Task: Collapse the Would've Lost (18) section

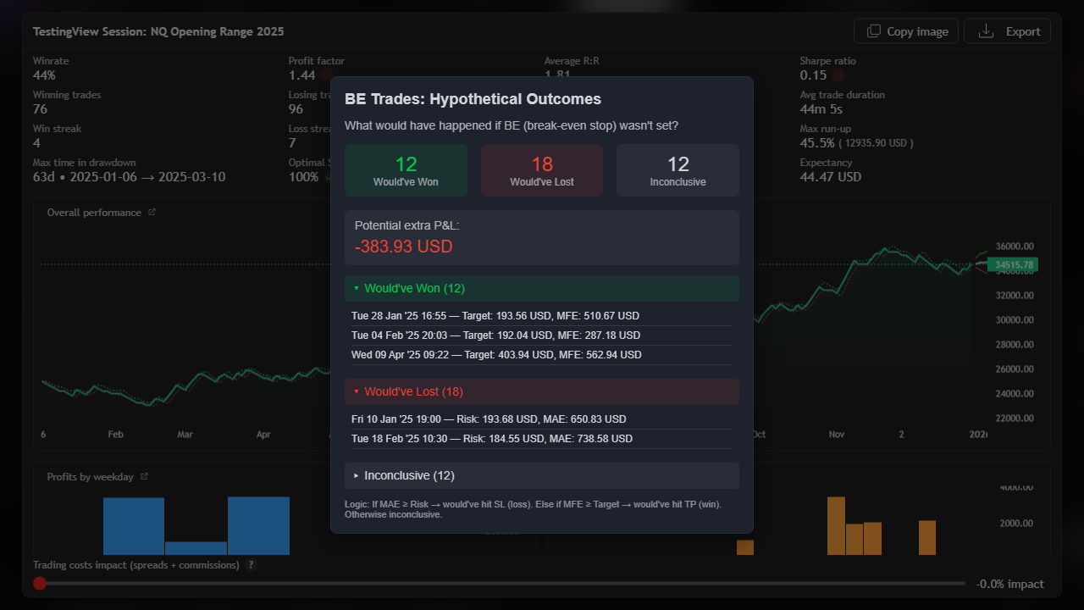Action: (542, 391)
